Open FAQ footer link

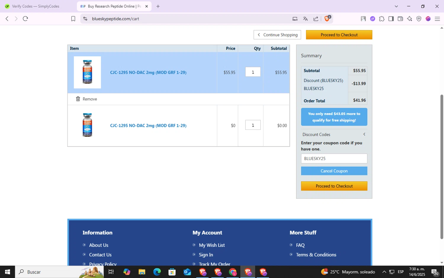point(300,245)
